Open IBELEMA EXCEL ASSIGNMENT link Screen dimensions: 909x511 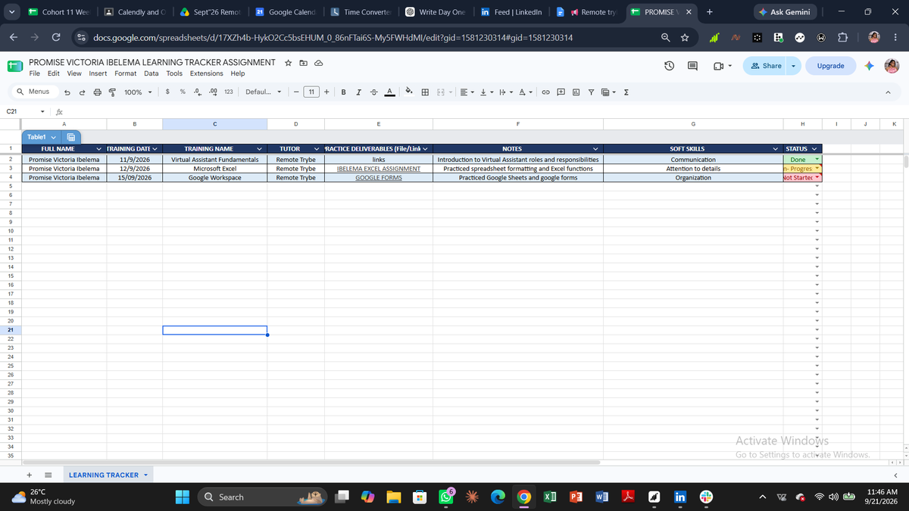(x=378, y=169)
